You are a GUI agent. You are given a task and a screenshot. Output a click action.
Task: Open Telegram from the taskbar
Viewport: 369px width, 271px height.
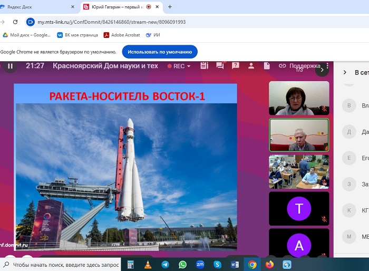pyautogui.click(x=165, y=264)
